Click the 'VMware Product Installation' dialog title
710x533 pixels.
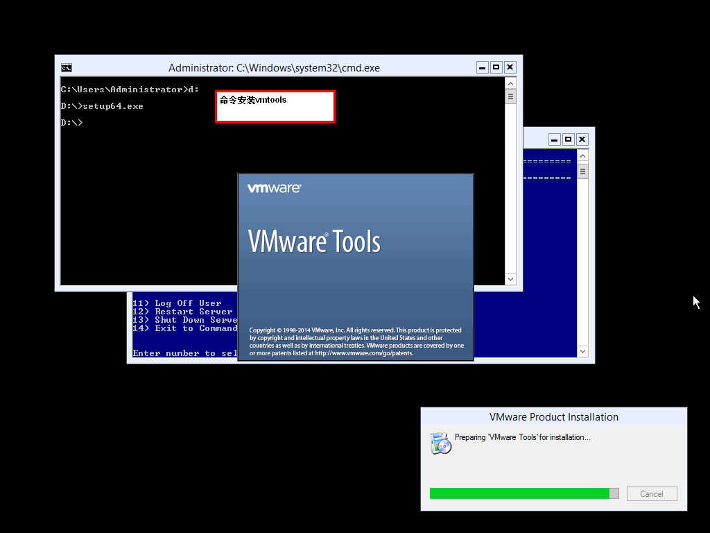pyautogui.click(x=554, y=417)
